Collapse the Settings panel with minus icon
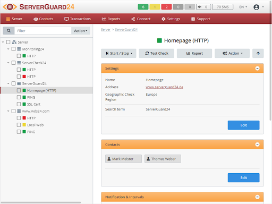The image size is (272, 204). coord(257,69)
